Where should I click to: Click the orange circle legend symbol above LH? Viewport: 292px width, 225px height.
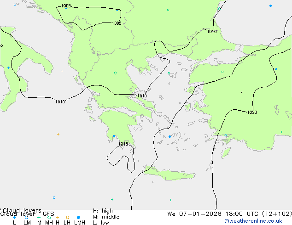[68, 217]
